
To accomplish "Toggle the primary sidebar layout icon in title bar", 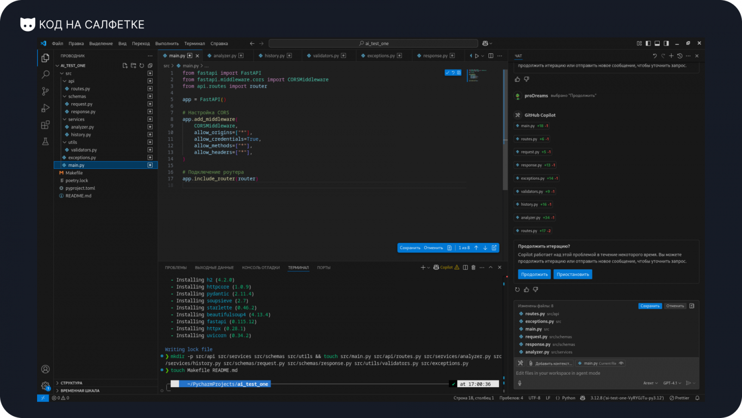I will tap(648, 43).
